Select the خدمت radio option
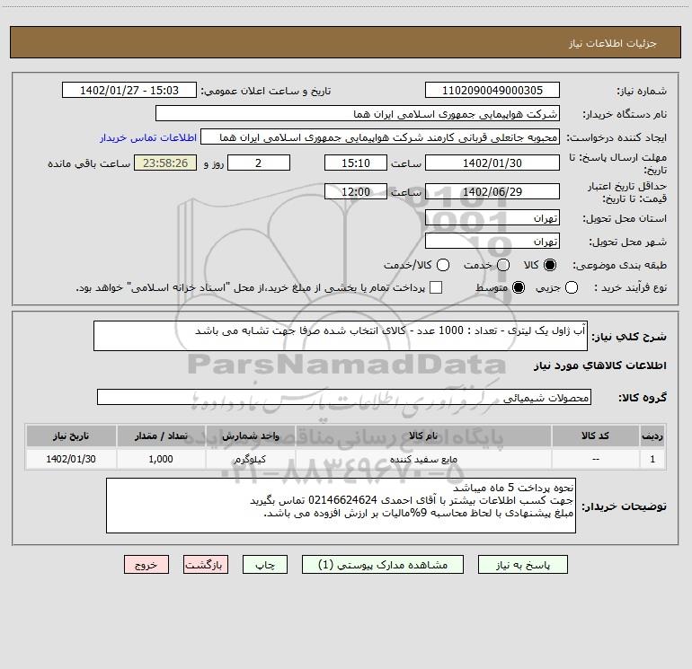692x669 pixels. (x=503, y=265)
